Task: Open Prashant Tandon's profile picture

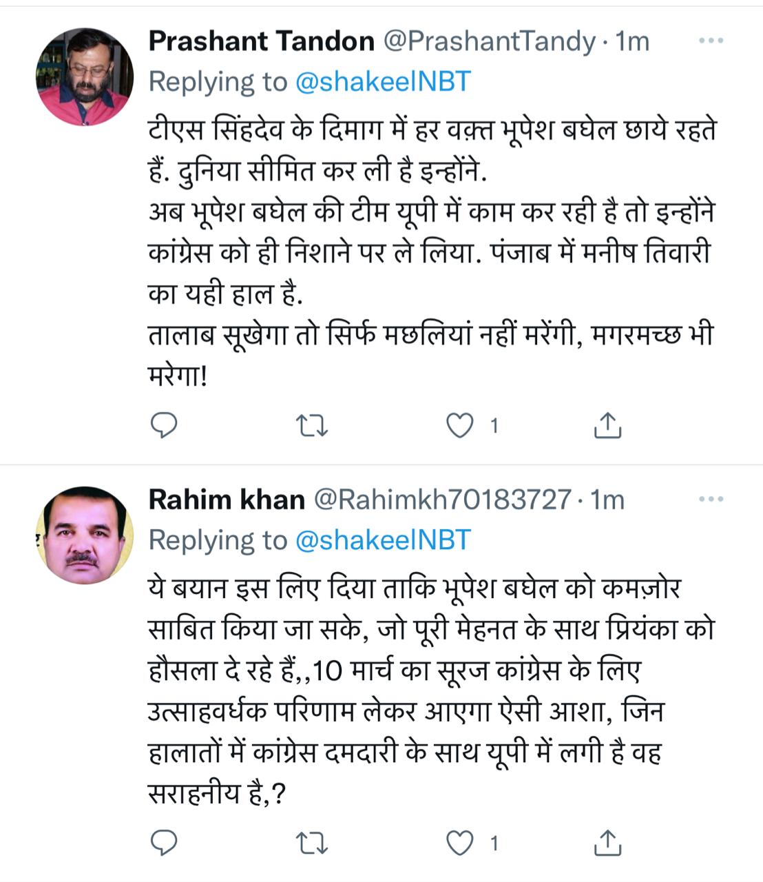Action: [x=85, y=76]
